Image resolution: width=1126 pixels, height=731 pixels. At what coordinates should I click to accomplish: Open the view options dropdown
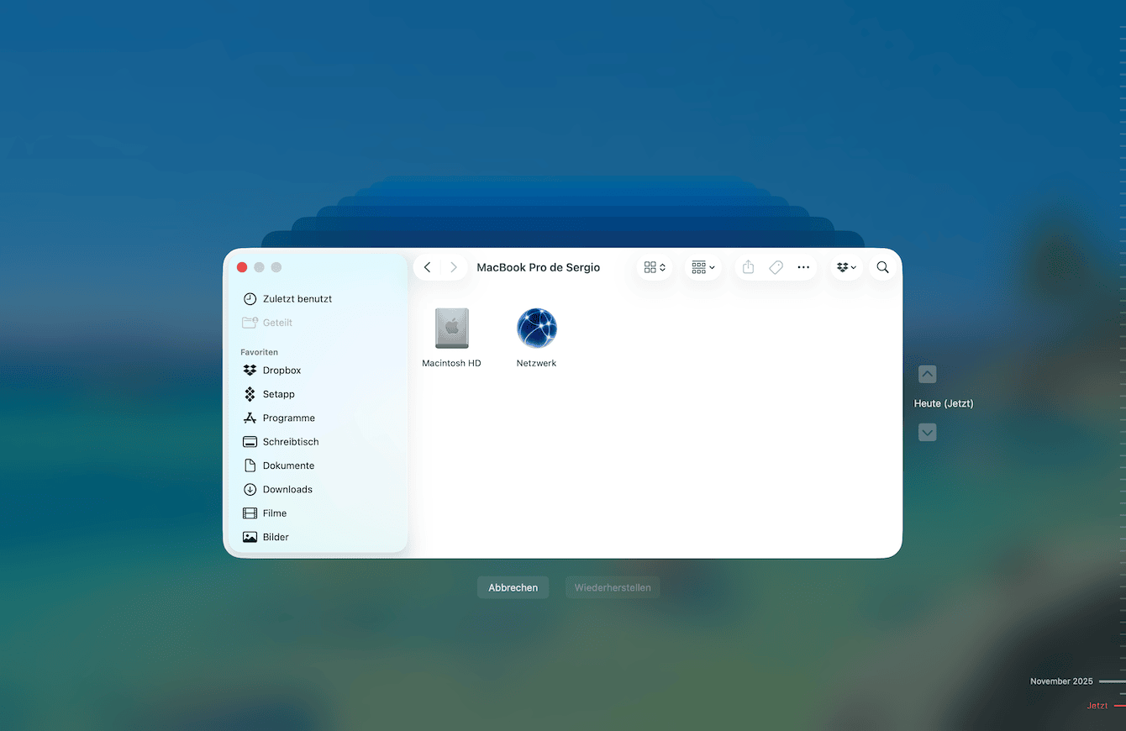(x=655, y=266)
